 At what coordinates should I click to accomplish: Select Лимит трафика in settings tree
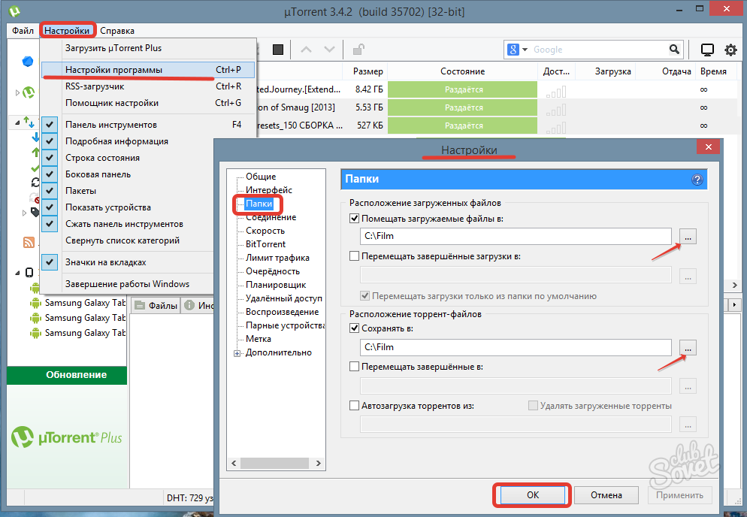coord(277,257)
